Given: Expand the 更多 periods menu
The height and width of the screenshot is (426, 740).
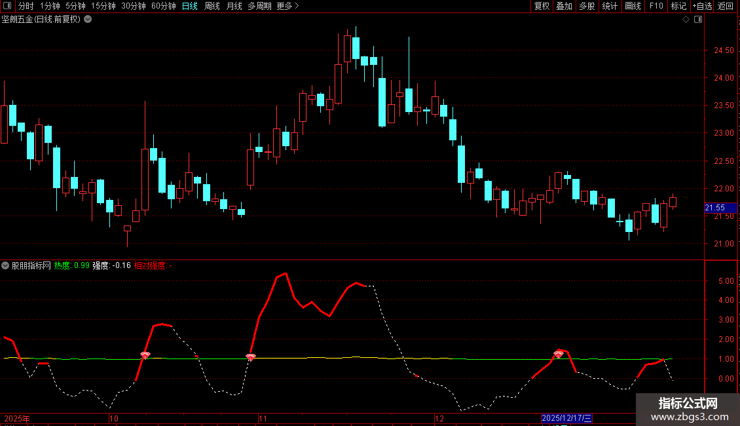Looking at the screenshot, I should [x=288, y=6].
